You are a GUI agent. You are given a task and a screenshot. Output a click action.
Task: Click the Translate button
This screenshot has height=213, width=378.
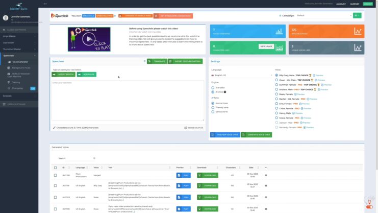(x=157, y=61)
